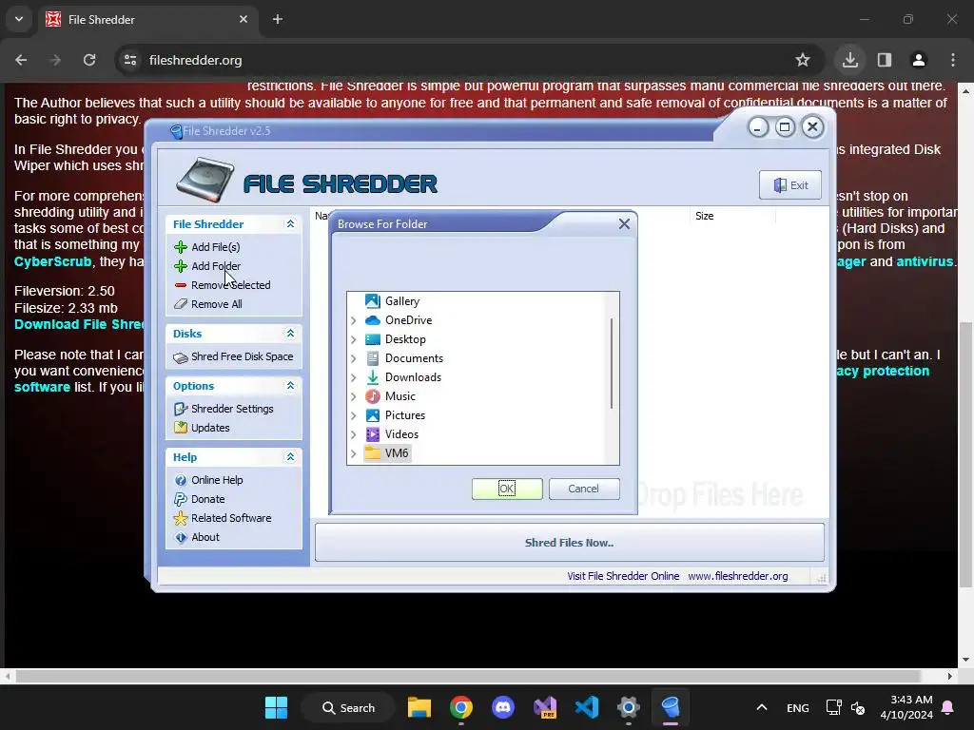The width and height of the screenshot is (974, 730).
Task: Click the Exit button in File Shredder
Action: point(790,185)
